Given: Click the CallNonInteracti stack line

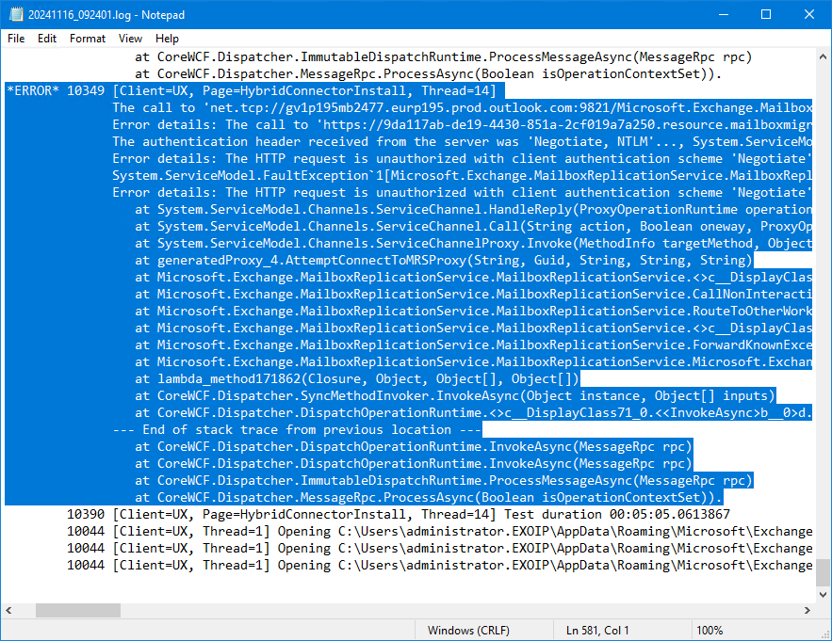Looking at the screenshot, I should (x=473, y=294).
